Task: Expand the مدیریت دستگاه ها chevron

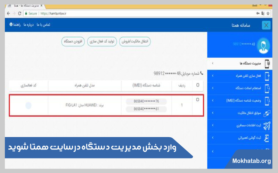Action: pyautogui.click(x=213, y=63)
